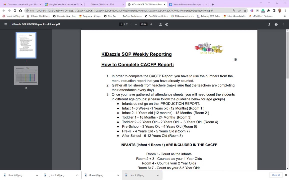This screenshot has width=289, height=180.
Task: Open the Chrome three-dot menu
Action: (285, 11)
